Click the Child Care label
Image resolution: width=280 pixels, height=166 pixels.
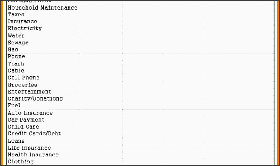pyautogui.click(x=23, y=127)
